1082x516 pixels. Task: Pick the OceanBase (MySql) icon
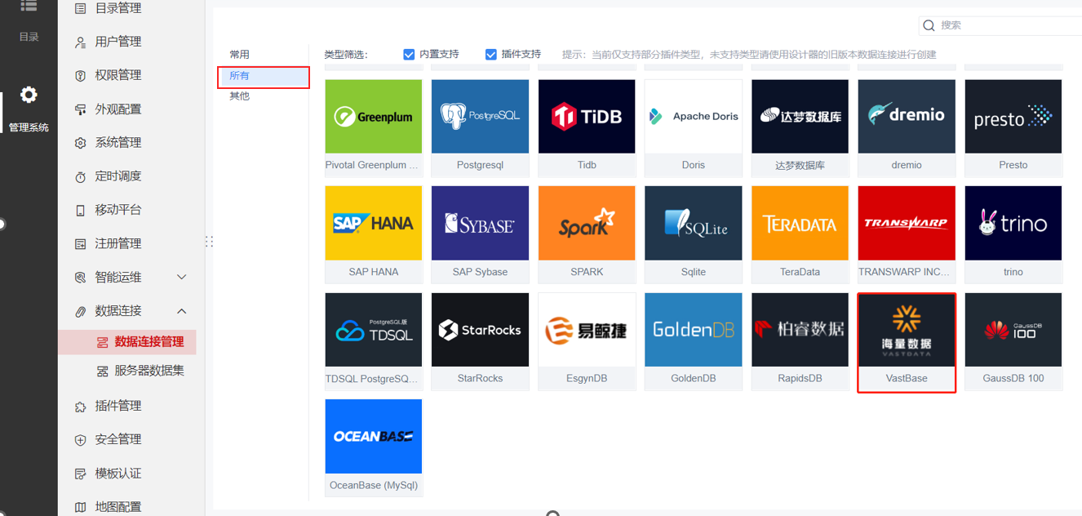374,436
